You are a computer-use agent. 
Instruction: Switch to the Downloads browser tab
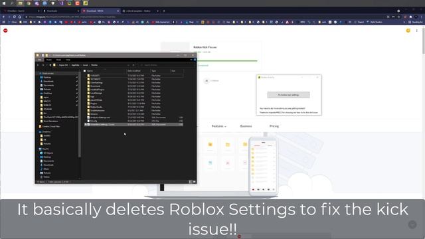click(x=60, y=11)
